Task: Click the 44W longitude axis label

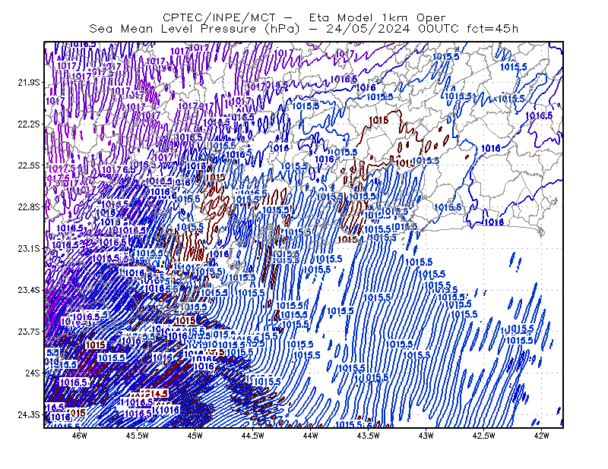Action: 310,436
